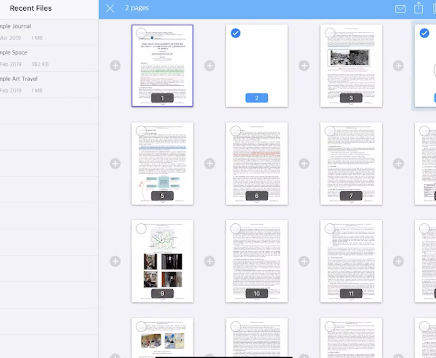
Task: Click plus icon right of page 11
Action: click(398, 261)
